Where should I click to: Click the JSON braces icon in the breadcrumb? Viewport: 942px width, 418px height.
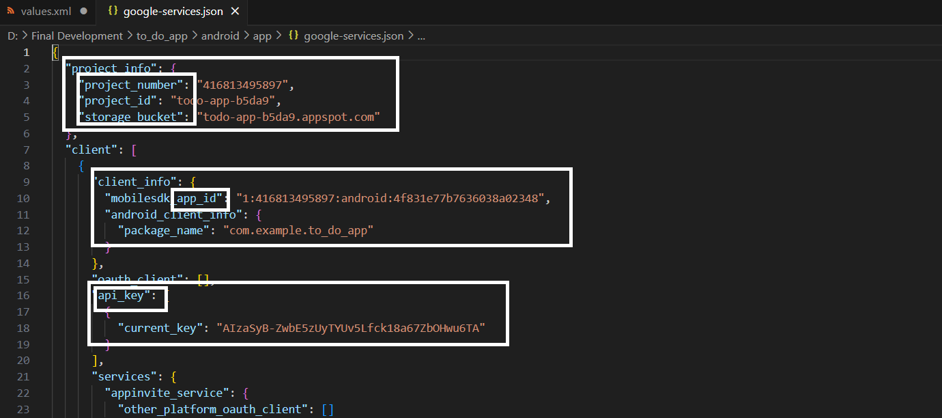[x=294, y=36]
